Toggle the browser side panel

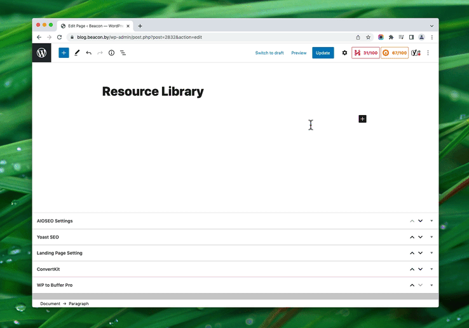click(x=411, y=37)
